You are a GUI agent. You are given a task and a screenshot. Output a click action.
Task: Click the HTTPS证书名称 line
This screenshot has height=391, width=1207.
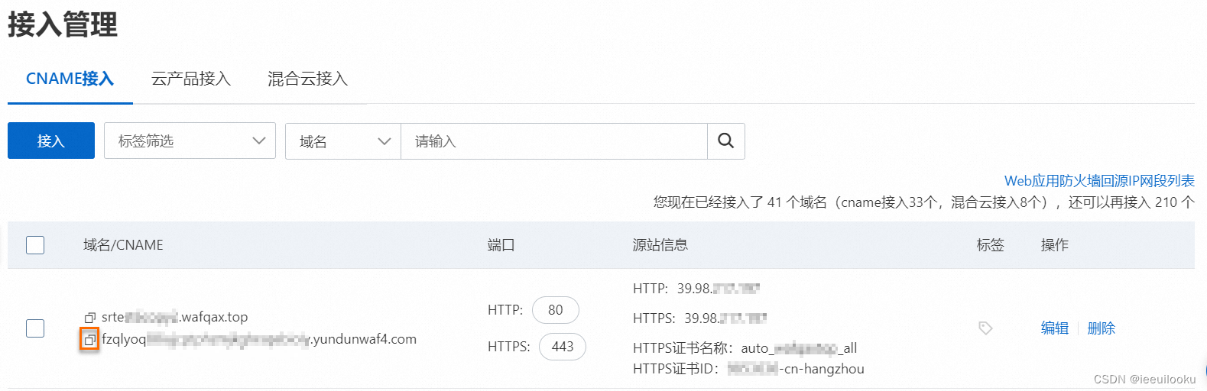pos(745,348)
